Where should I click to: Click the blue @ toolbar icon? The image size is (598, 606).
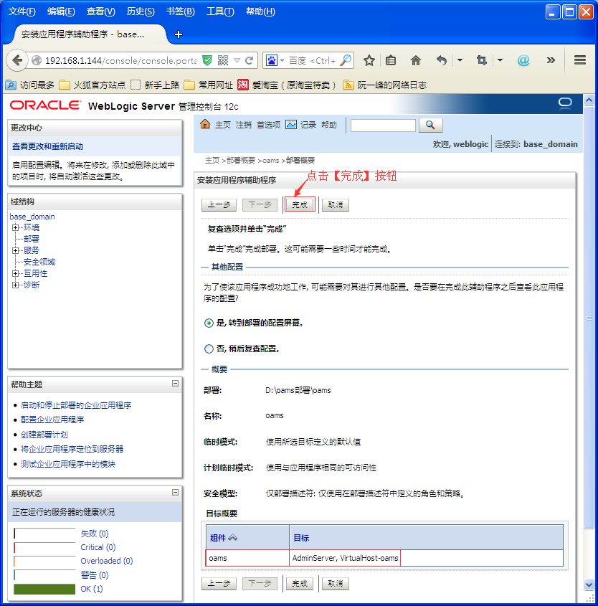click(523, 60)
